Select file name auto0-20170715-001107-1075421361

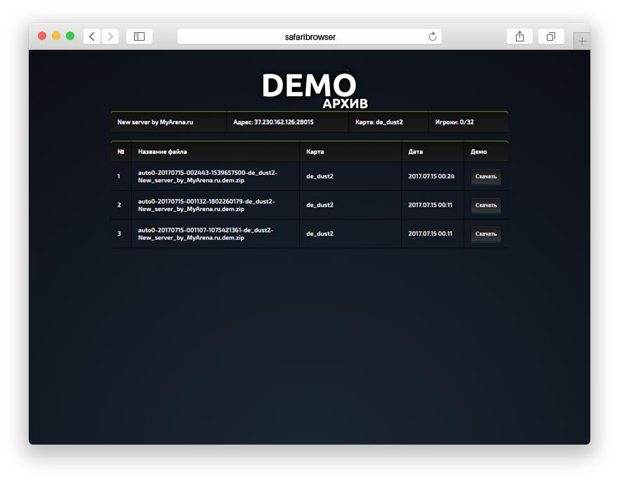point(206,234)
